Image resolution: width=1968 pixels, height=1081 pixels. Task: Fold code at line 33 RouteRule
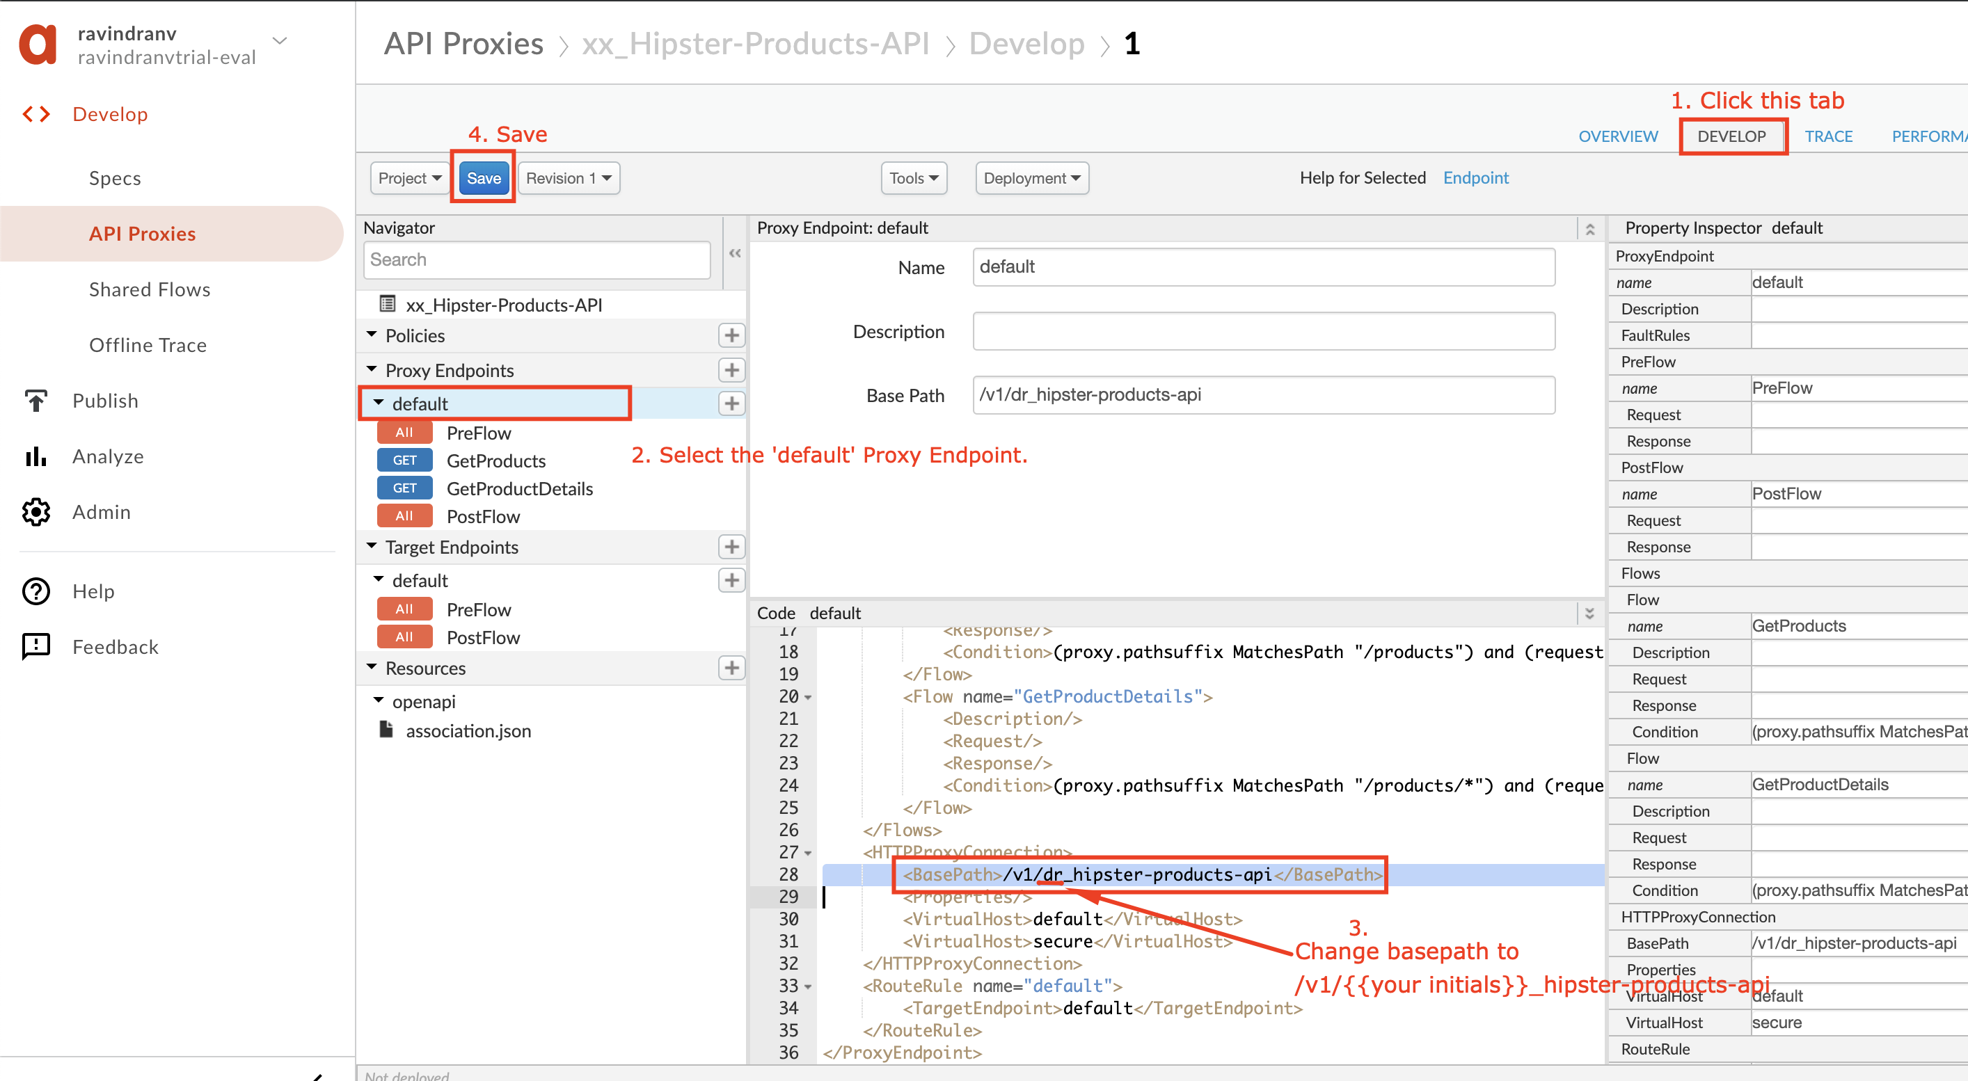[809, 987]
